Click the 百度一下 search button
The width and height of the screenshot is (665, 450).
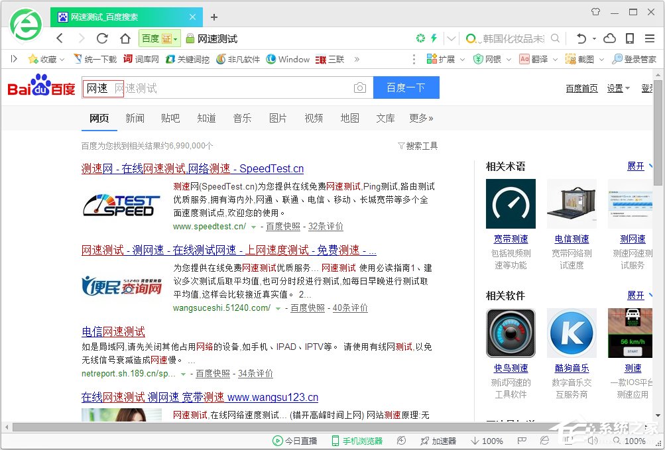tap(406, 87)
